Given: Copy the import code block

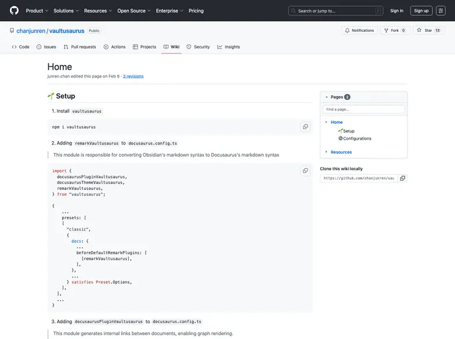Looking at the screenshot, I should [306, 171].
